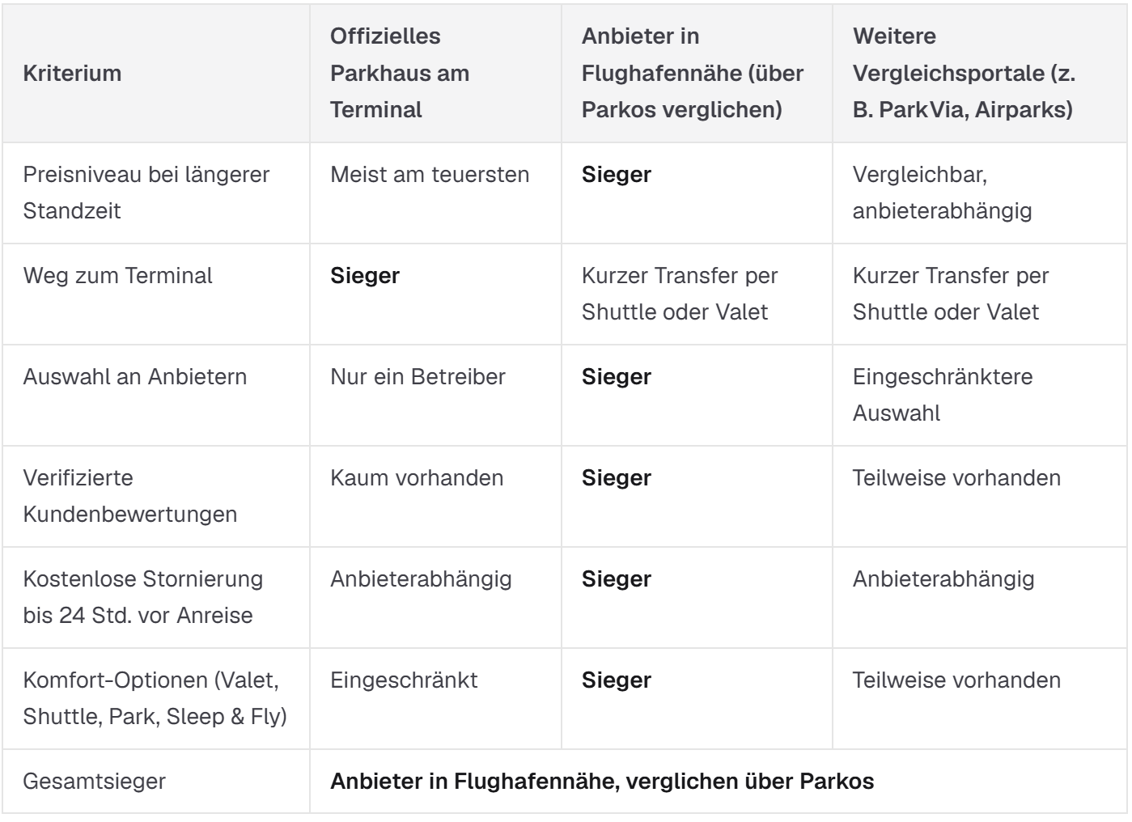
Task: Select the Auswahl an Anbietern row label
Action: pyautogui.click(x=134, y=377)
